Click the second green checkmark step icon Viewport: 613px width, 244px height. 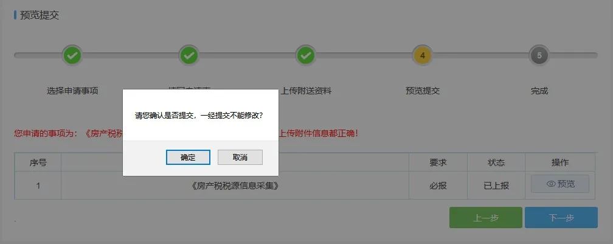[x=189, y=55]
